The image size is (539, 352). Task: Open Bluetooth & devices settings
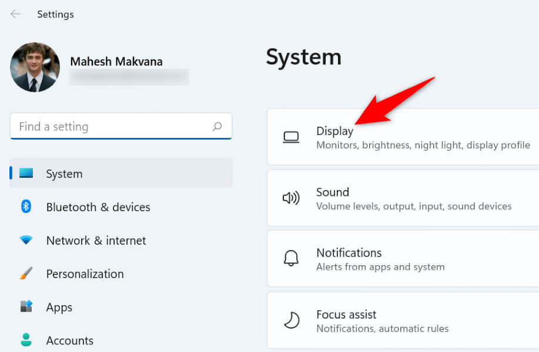(x=98, y=207)
